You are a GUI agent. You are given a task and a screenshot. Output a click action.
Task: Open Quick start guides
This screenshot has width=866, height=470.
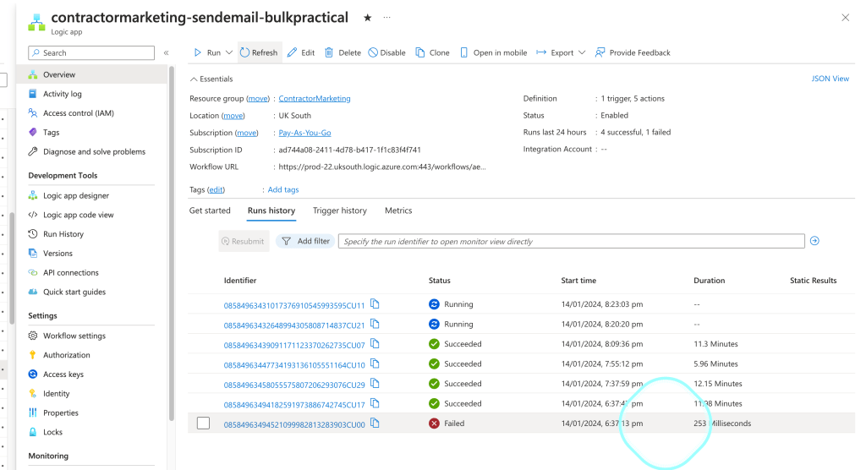coord(74,292)
